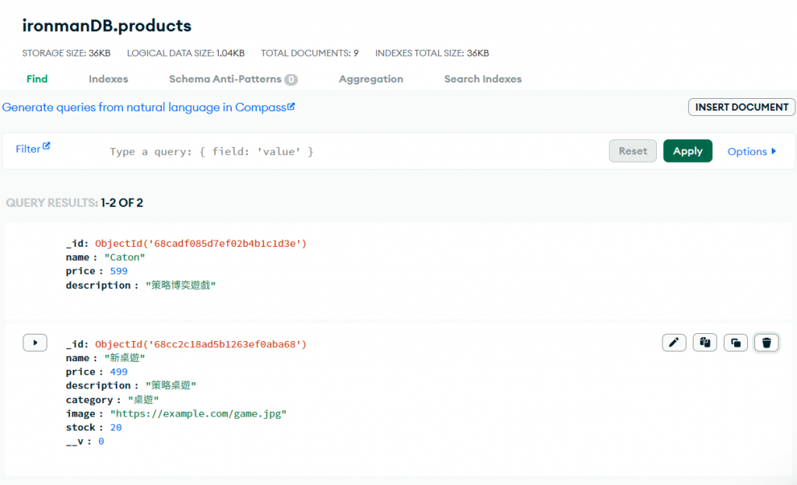Open the Schema Anti-Patterns tab
The image size is (797, 485).
233,79
